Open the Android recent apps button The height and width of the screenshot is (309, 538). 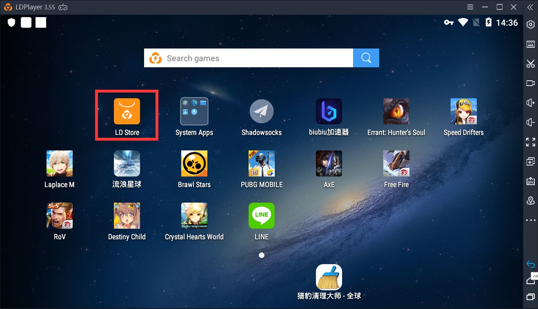click(x=531, y=296)
